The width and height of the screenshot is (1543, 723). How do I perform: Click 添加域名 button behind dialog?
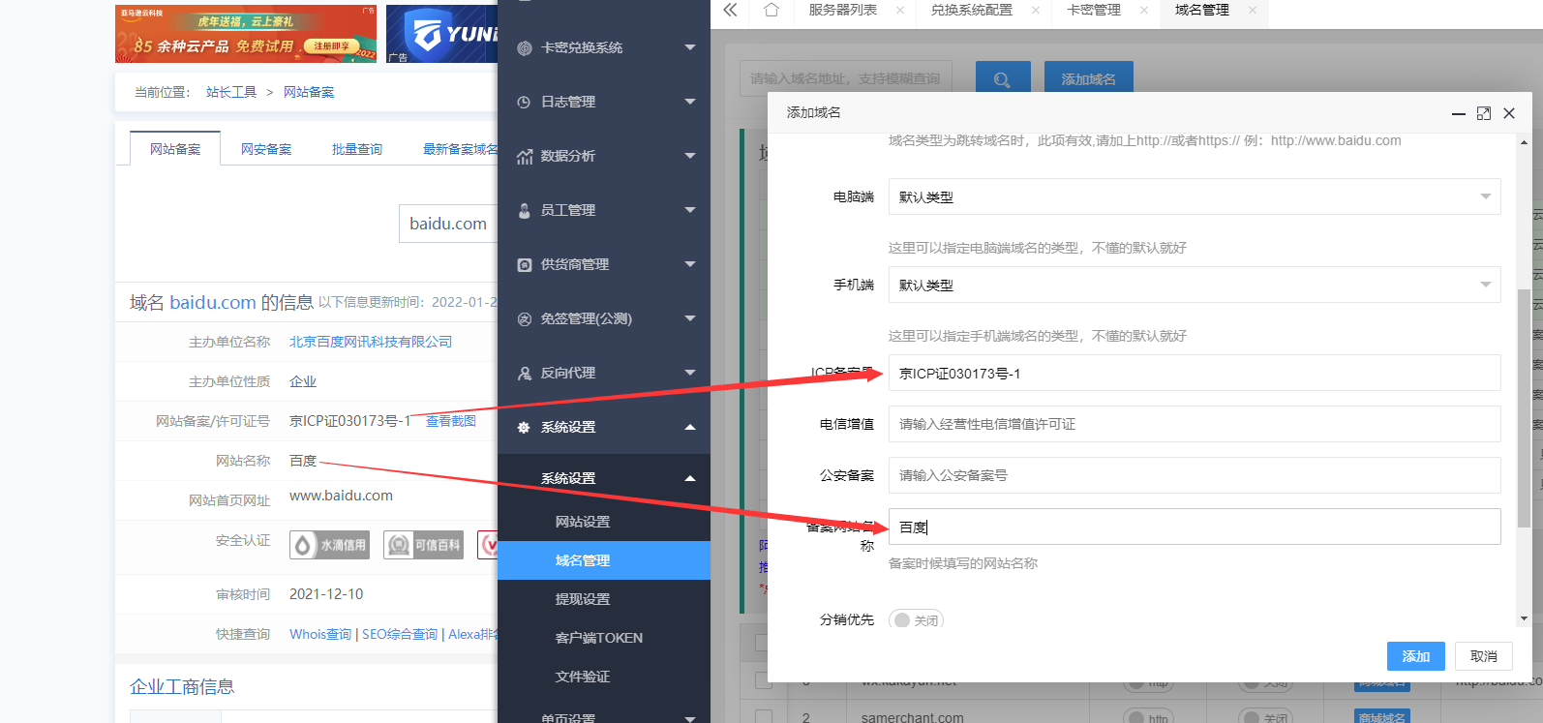point(1089,79)
